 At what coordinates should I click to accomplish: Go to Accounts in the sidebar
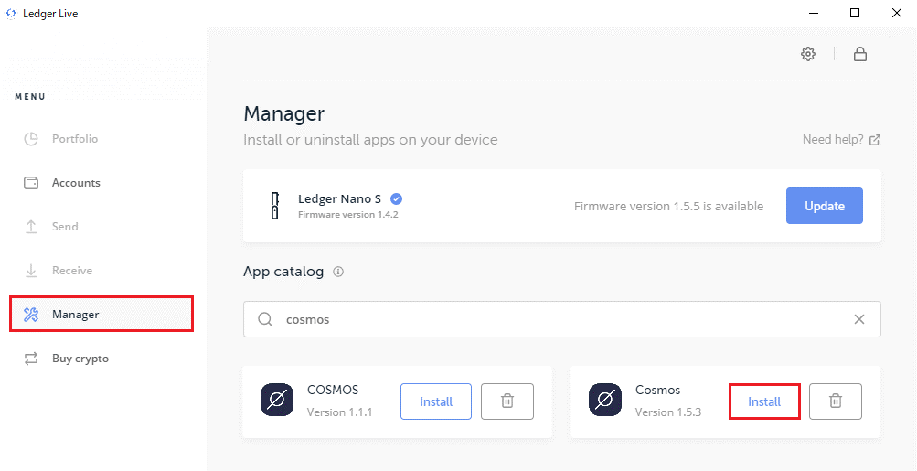coord(75,183)
